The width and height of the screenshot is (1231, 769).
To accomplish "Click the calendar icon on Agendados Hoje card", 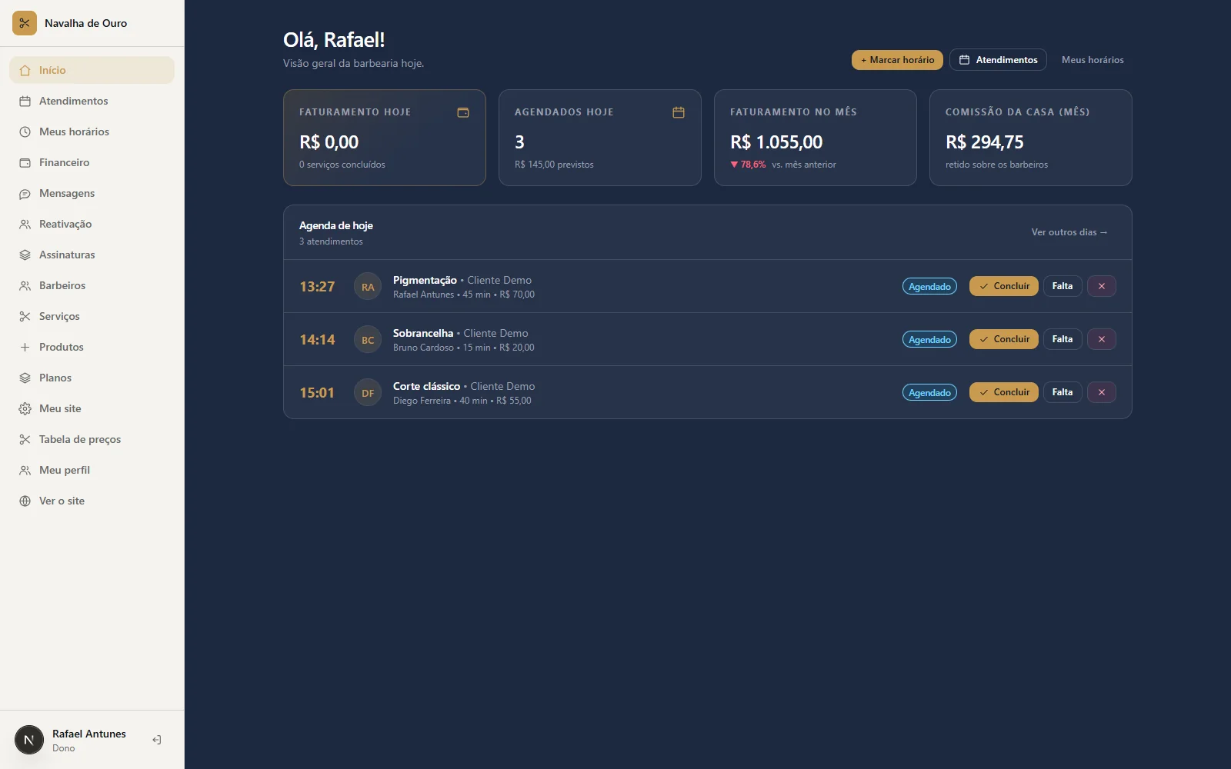I will pos(679,112).
